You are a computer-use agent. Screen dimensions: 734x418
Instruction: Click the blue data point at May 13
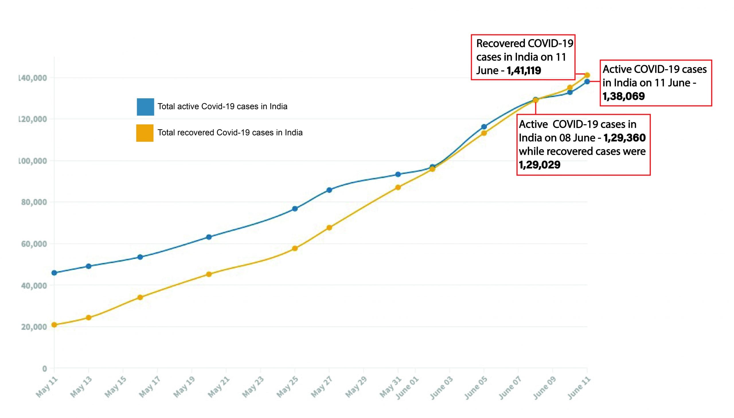tap(89, 266)
